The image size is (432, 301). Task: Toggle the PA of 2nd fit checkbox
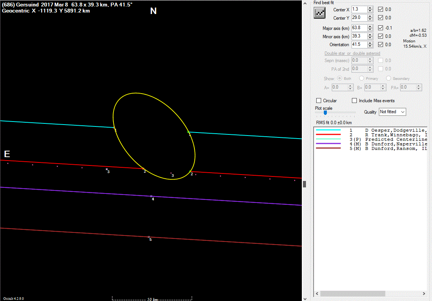point(380,69)
